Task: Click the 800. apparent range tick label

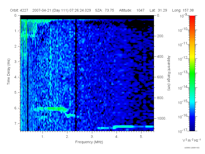Action: pos(161,98)
